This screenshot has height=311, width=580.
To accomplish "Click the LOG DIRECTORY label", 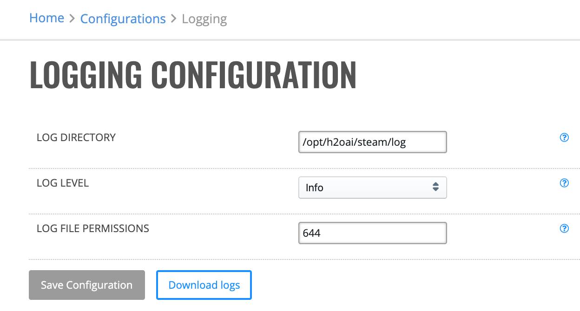I will pos(76,137).
